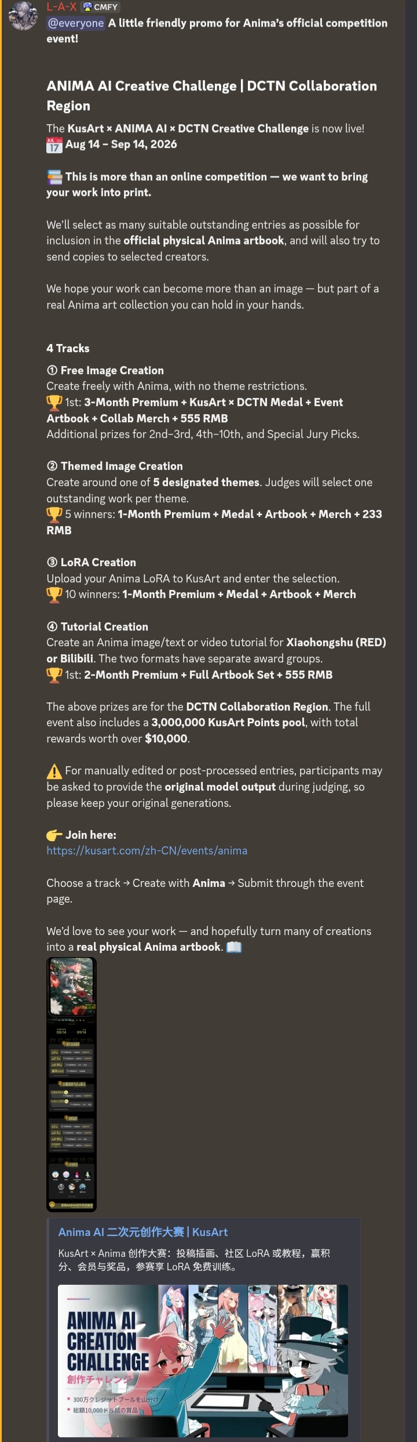Open the 'Anima AI 二次元创作大赛 | KusArt' embed title
The image size is (417, 1442).
pos(143,1232)
